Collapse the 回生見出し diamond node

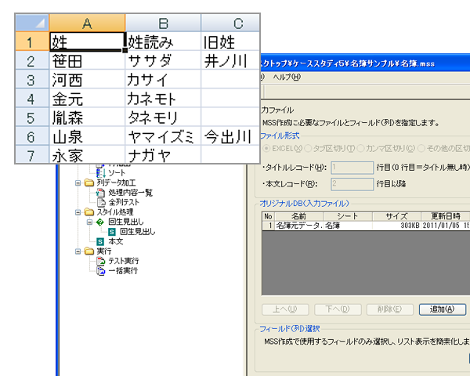tap(89, 222)
